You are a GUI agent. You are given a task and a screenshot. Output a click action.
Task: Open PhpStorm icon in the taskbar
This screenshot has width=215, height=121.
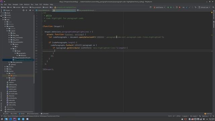click(14, 119)
